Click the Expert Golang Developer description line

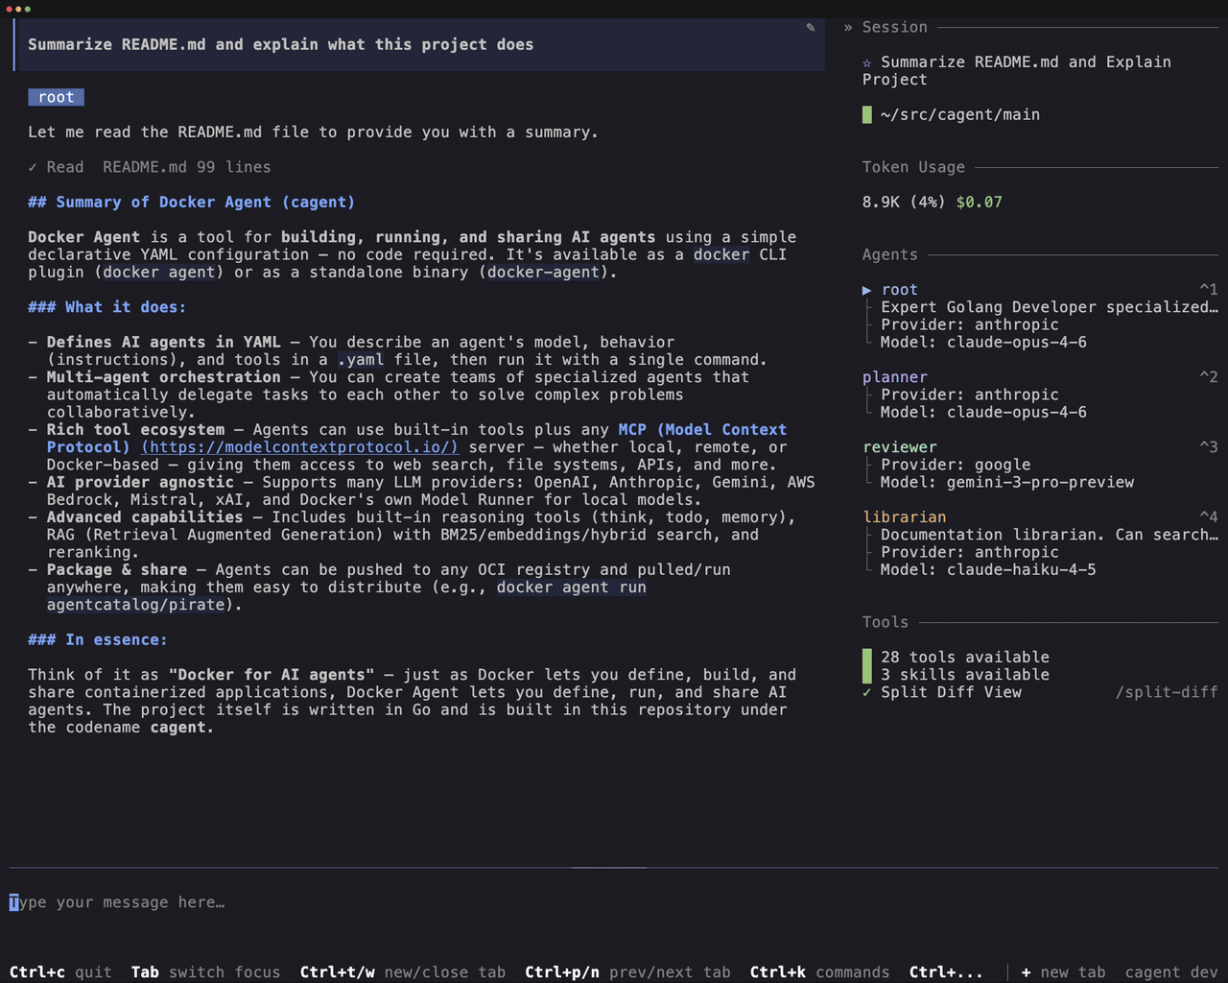pos(1050,307)
